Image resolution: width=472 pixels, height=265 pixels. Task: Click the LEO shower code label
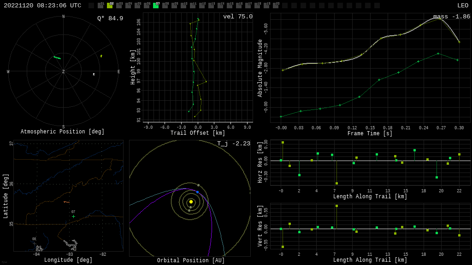pyautogui.click(x=463, y=6)
